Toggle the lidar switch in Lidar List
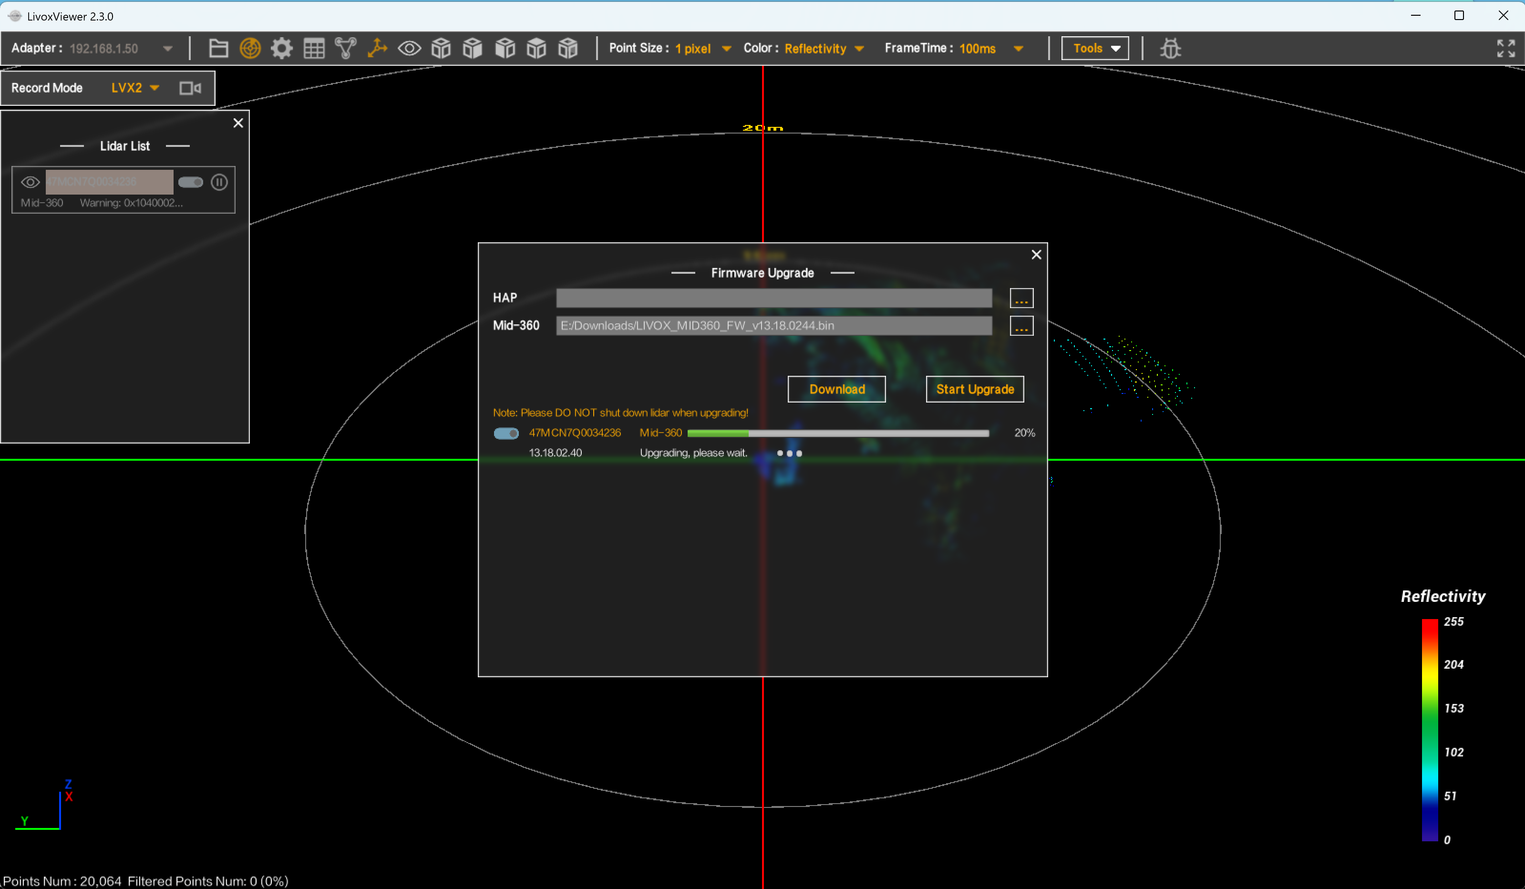The image size is (1525, 889). (191, 182)
